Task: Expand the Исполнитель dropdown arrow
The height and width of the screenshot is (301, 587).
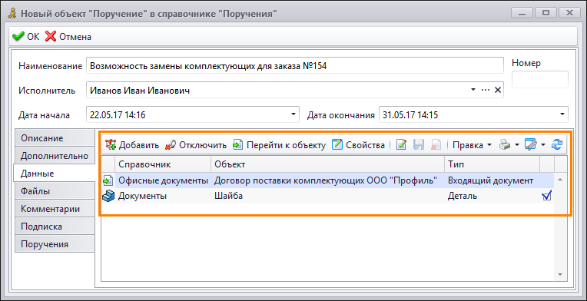Action: 473,90
